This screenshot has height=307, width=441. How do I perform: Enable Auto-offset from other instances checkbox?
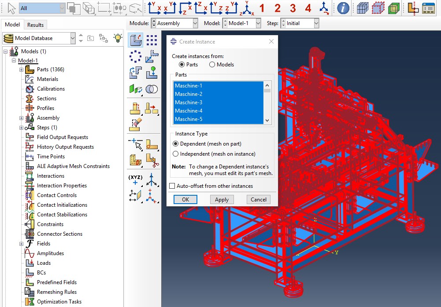172,186
